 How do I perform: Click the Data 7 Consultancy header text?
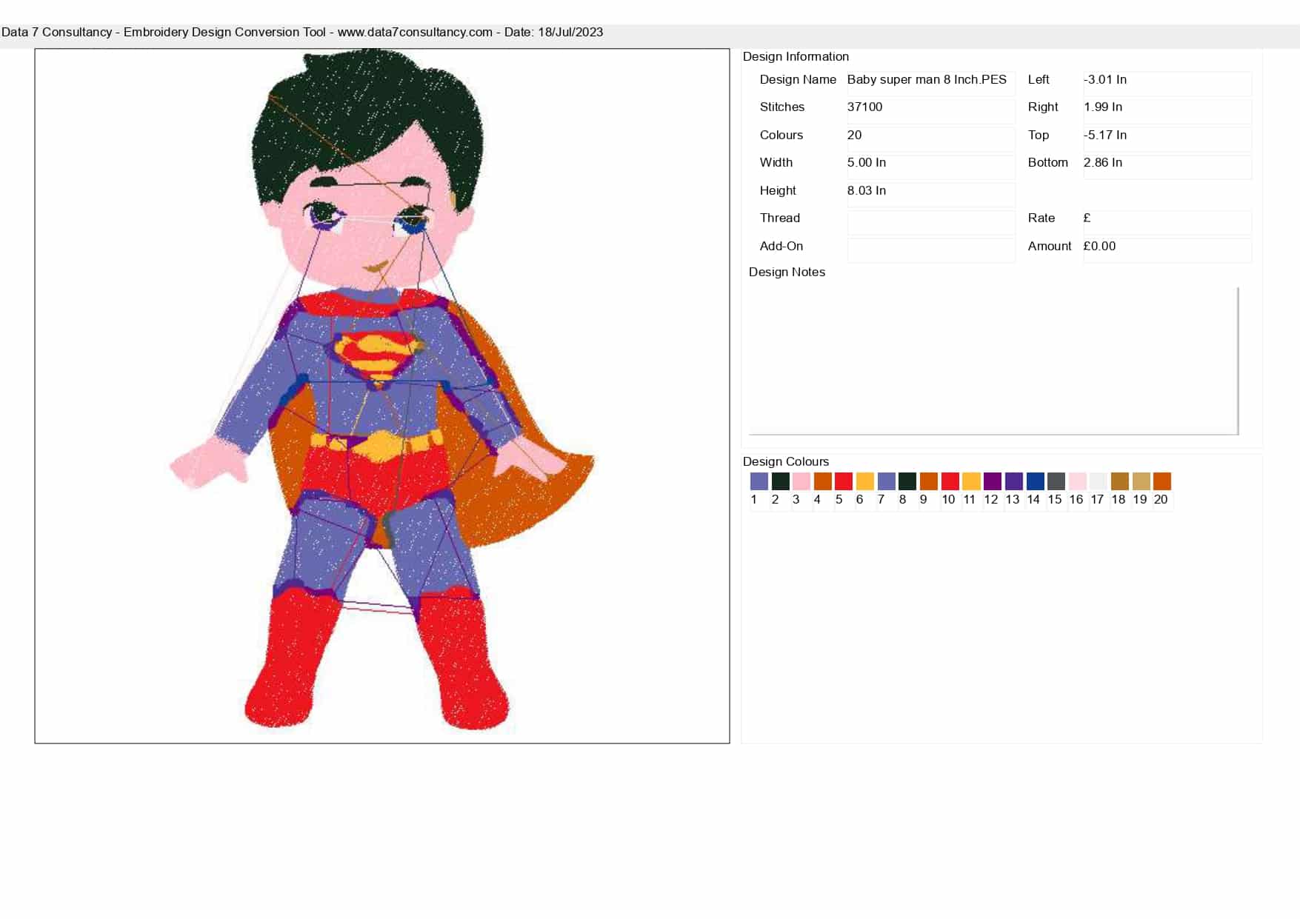302,33
